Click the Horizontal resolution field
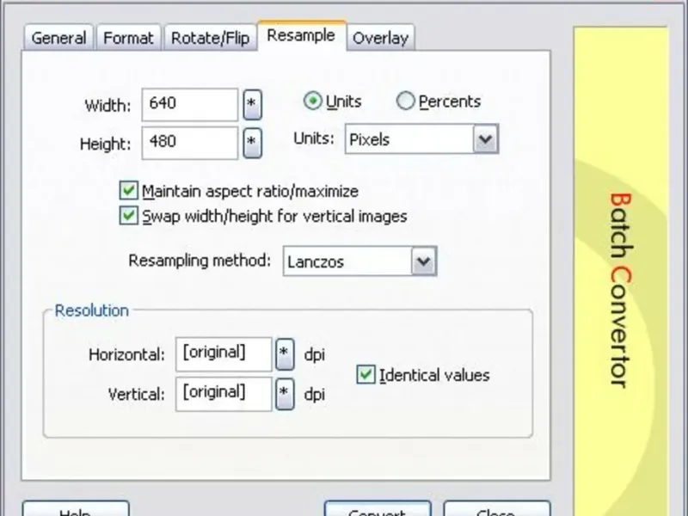The width and height of the screenshot is (688, 516). click(x=224, y=353)
